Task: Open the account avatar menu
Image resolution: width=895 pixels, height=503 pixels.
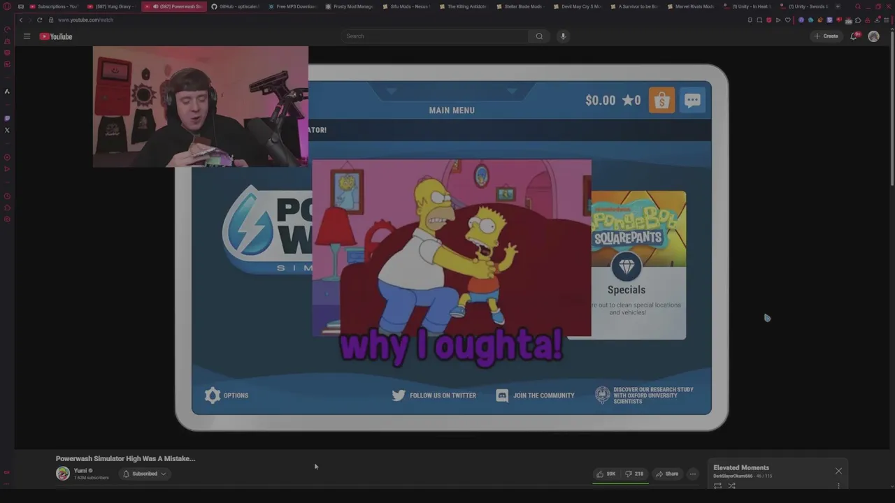Action: (873, 36)
